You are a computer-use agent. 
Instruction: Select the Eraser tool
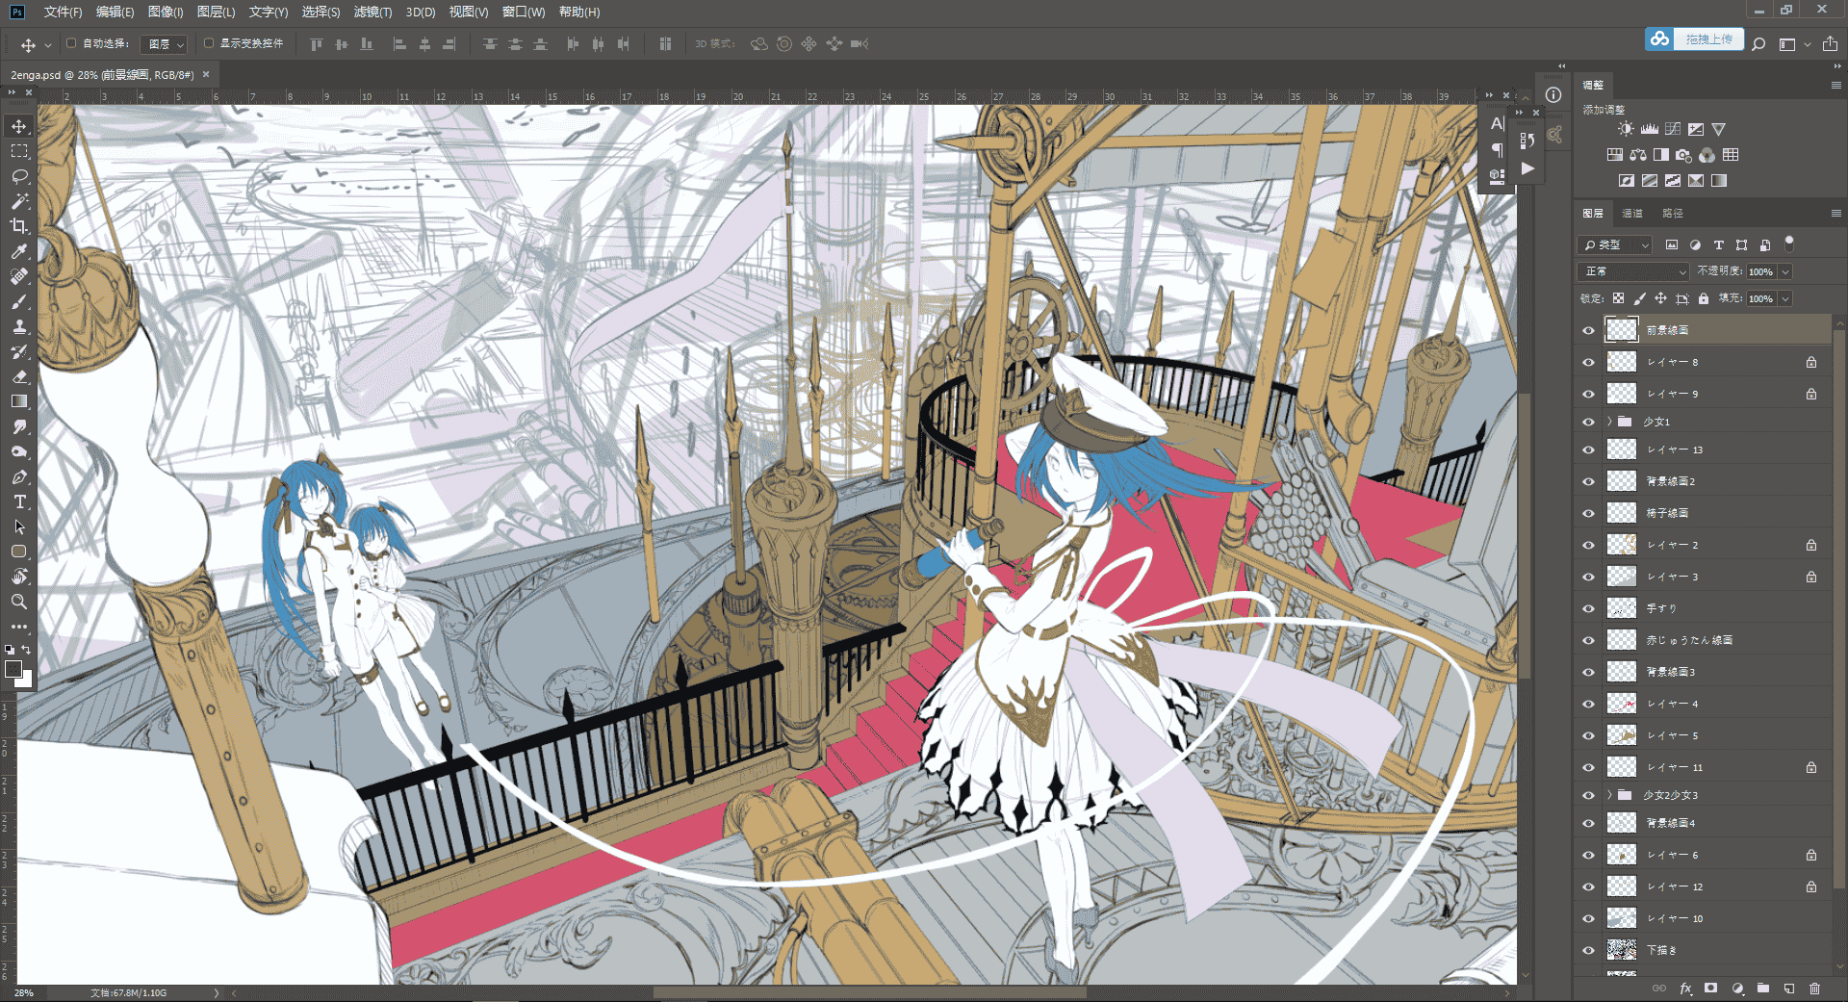(x=19, y=376)
